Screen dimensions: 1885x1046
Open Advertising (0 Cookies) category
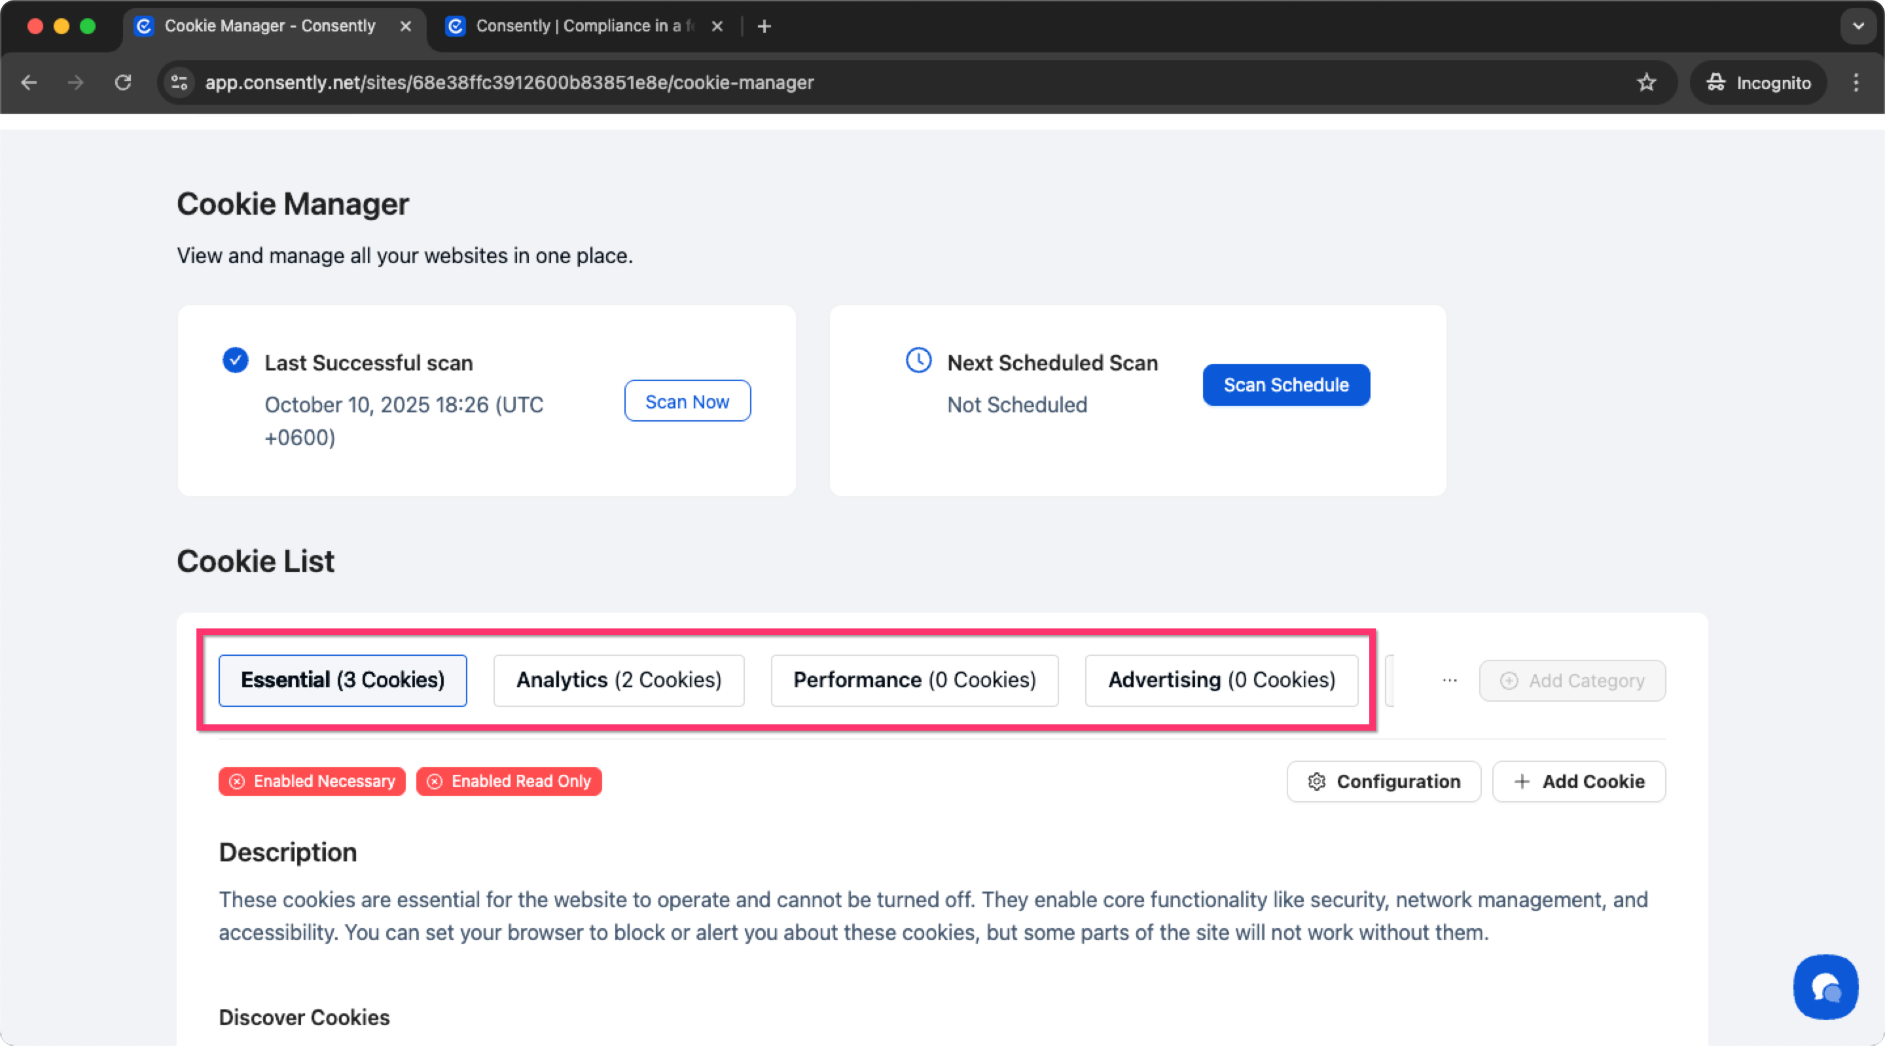tap(1221, 680)
